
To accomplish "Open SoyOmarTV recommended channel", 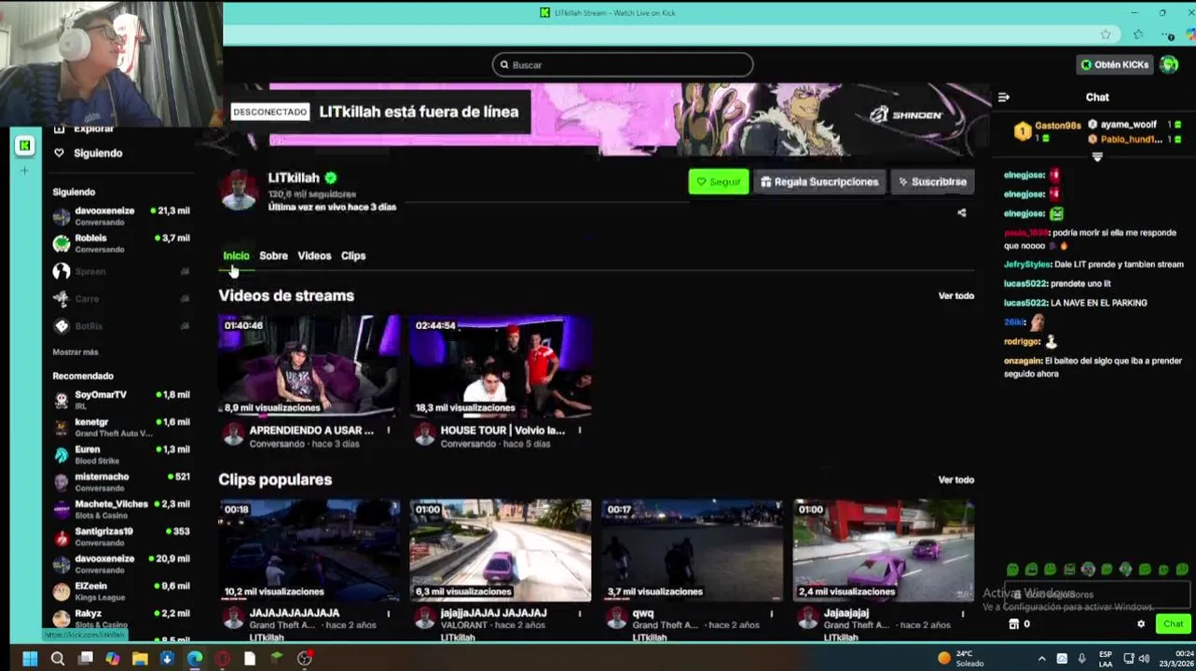I will click(x=121, y=400).
